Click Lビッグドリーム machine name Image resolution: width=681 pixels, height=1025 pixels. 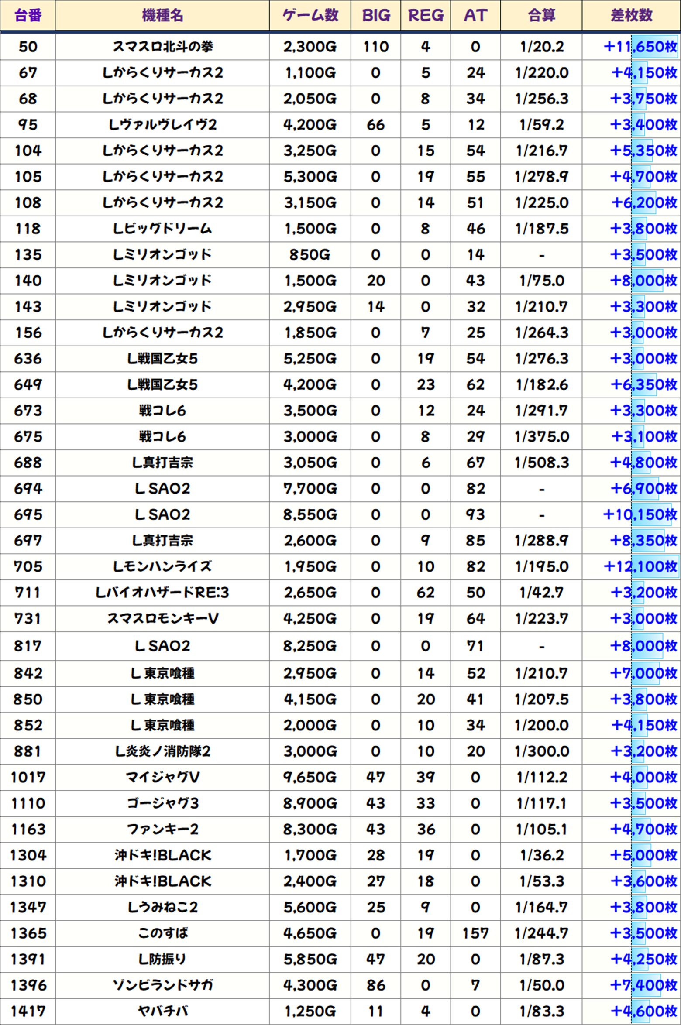(162, 229)
